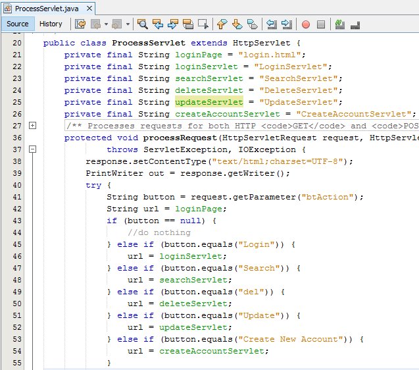
Task: Click loginServlet on line 46
Action: 191,256
